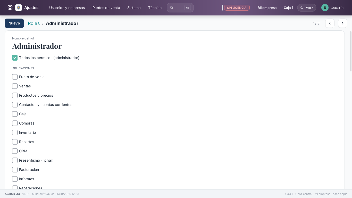The width and height of the screenshot is (352, 198).
Task: Open the Sistema menu
Action: coord(134,8)
